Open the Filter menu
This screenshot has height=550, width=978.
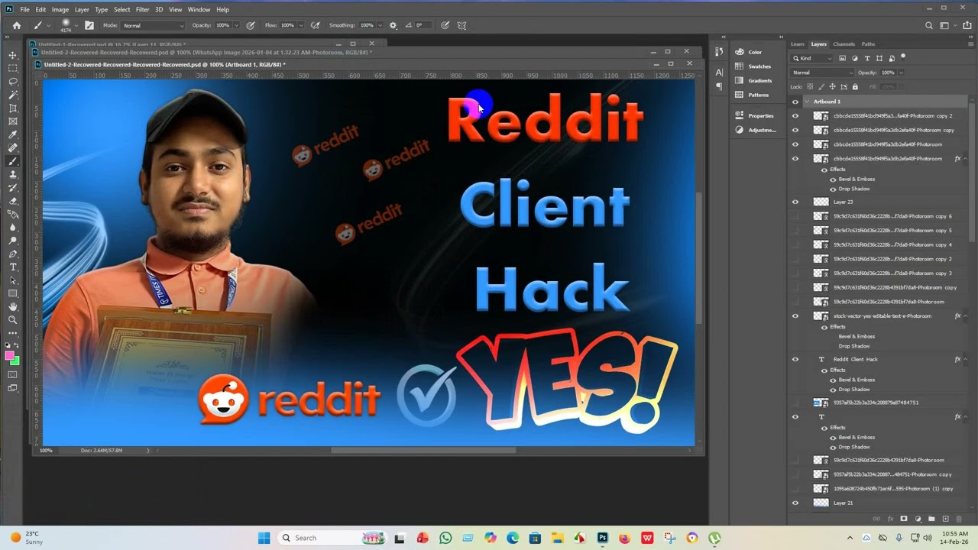pyautogui.click(x=142, y=9)
